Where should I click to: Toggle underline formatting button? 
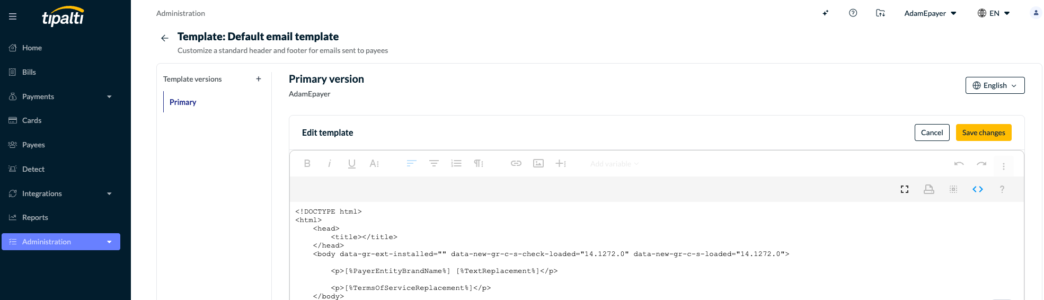tap(351, 163)
